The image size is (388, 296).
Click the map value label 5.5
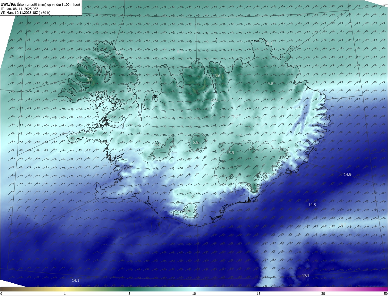231,153
